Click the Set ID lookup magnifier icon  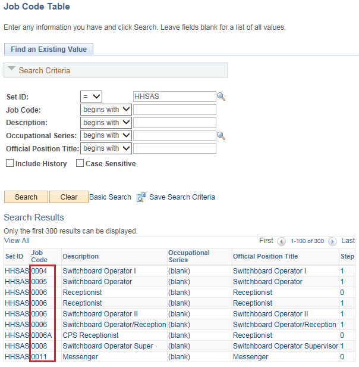point(221,97)
